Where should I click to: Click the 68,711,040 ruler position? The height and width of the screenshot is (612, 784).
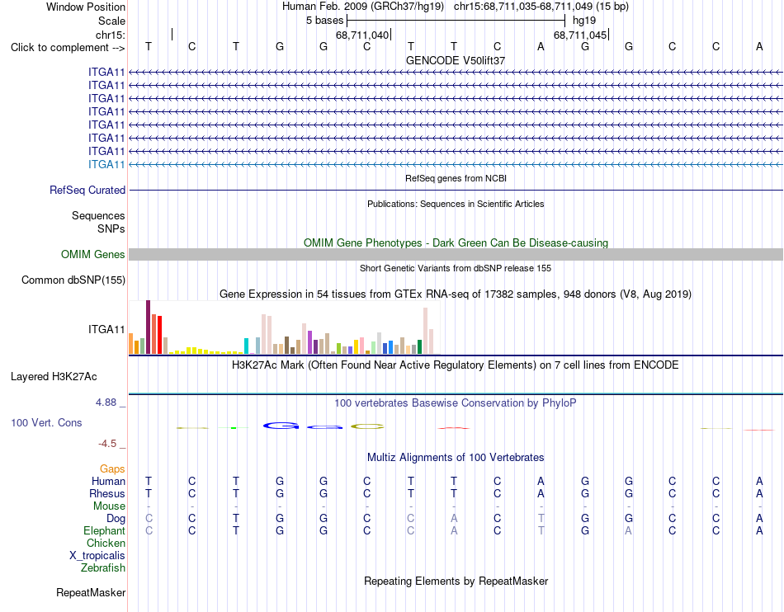tap(362, 35)
